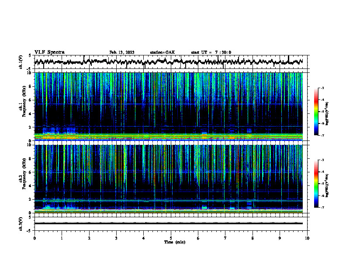Image resolution: width=346 pixels, height=267 pixels.
Task: Click the 'start UT = 7:30:0' label
Action: [x=211, y=52]
